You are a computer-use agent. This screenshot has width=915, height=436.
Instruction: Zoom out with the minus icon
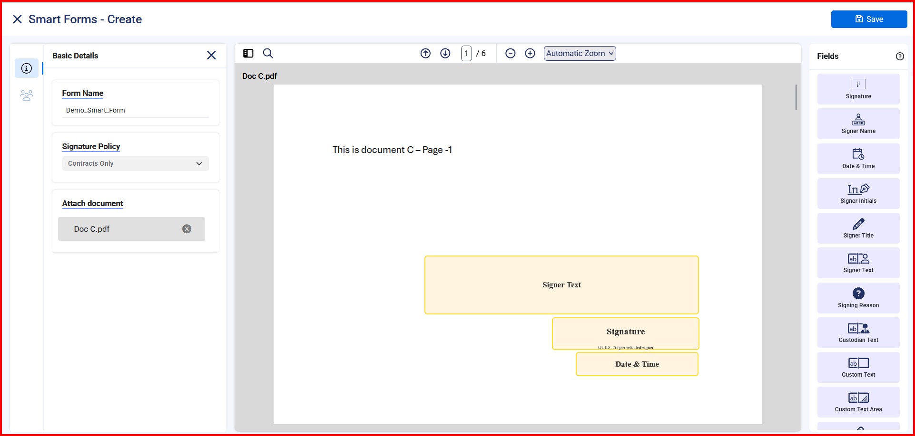pos(510,53)
